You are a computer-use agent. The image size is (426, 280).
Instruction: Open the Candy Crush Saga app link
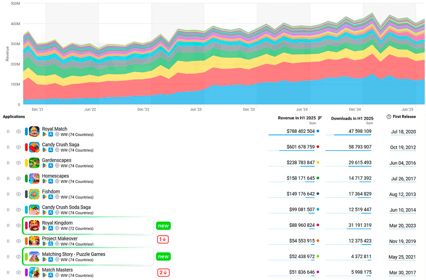tap(60, 145)
